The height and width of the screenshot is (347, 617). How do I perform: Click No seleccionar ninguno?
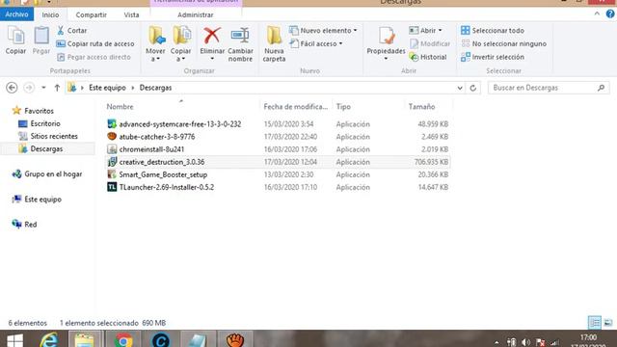pos(503,43)
